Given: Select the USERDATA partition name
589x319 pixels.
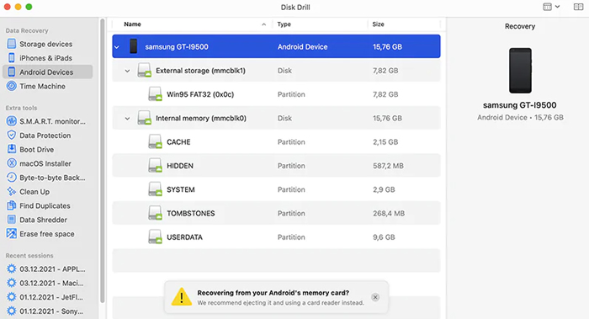Looking at the screenshot, I should pos(184,237).
